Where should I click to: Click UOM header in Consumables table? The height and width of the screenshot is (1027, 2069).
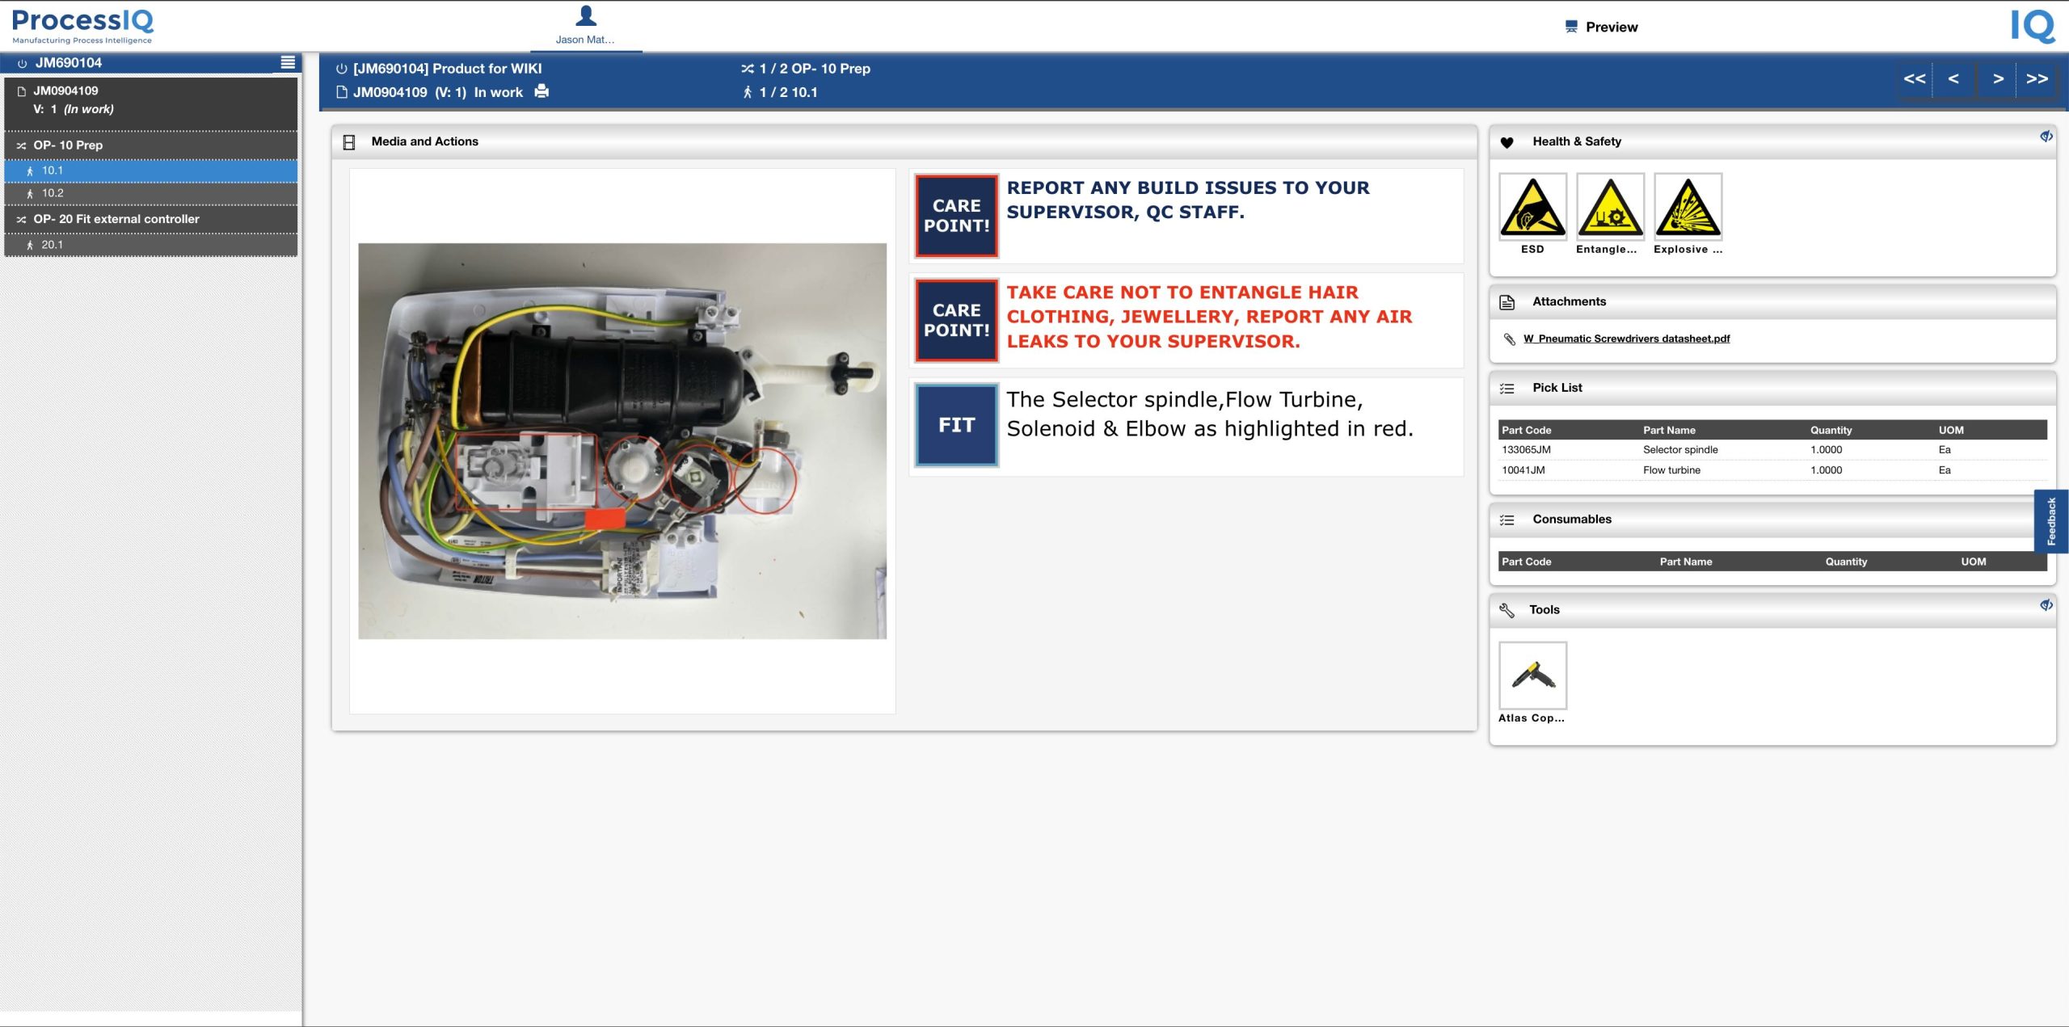1973,562
